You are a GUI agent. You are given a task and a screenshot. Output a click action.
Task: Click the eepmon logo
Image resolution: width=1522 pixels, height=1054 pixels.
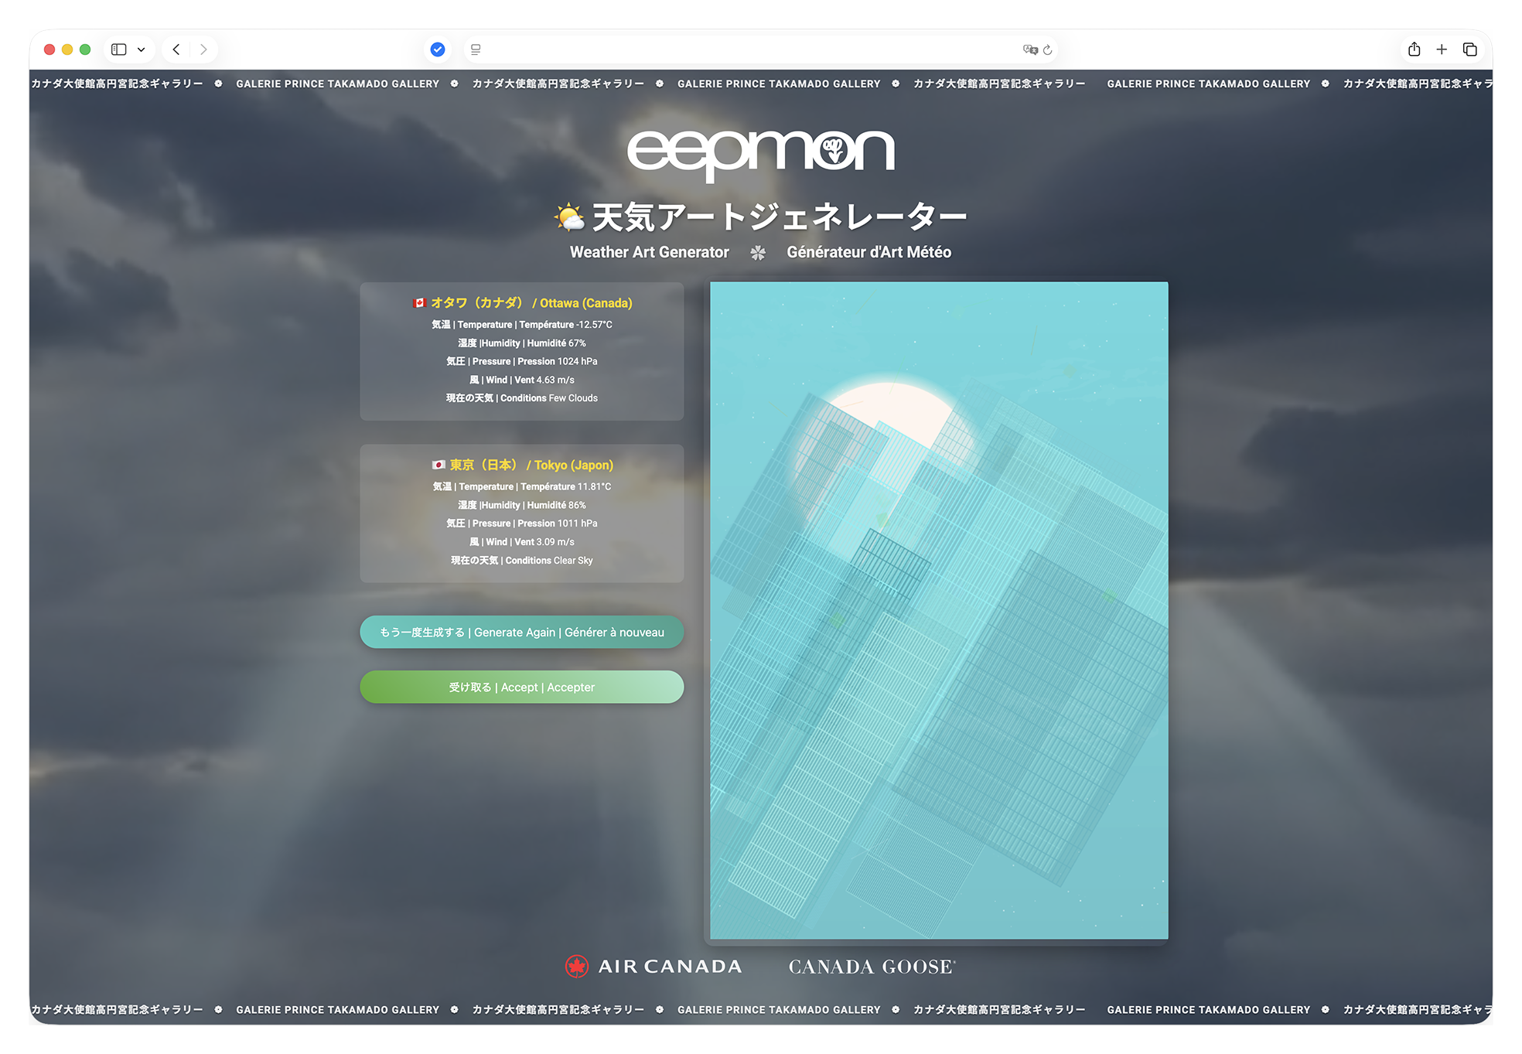(760, 153)
